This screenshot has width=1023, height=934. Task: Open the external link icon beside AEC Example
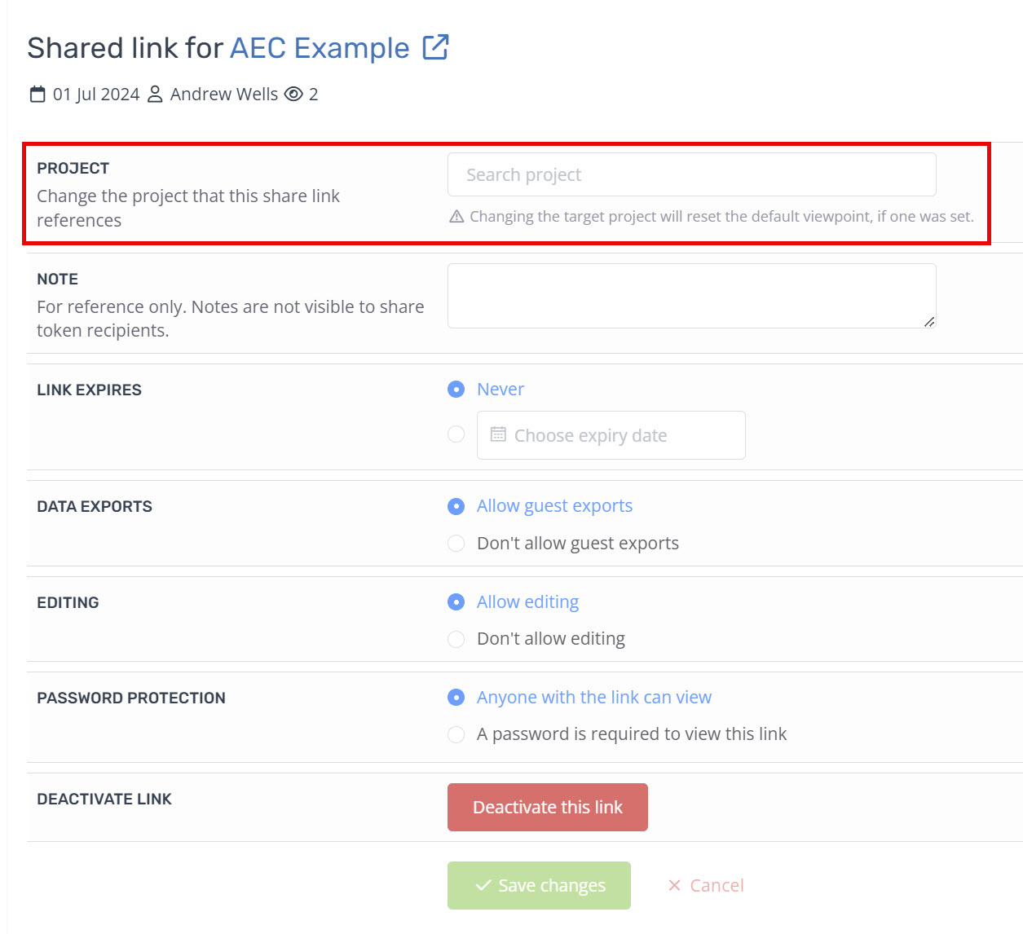(x=435, y=47)
